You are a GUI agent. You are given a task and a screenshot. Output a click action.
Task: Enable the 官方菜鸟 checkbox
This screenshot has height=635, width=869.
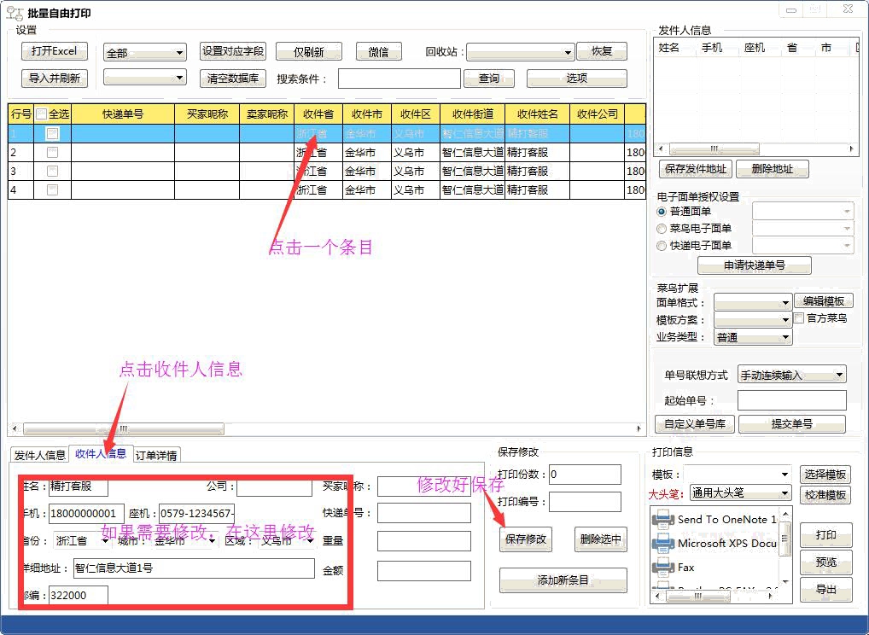(799, 317)
